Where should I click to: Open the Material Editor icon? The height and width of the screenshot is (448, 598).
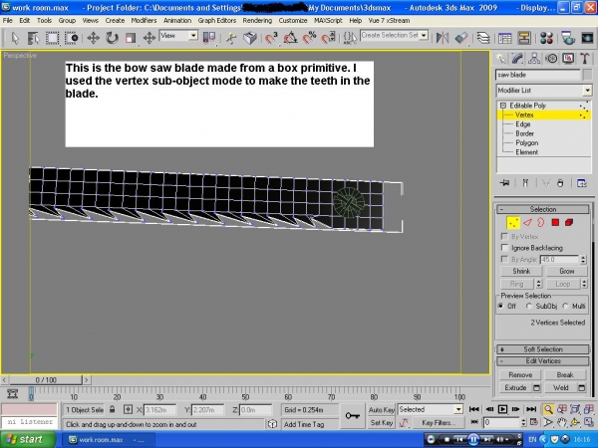[x=546, y=38]
